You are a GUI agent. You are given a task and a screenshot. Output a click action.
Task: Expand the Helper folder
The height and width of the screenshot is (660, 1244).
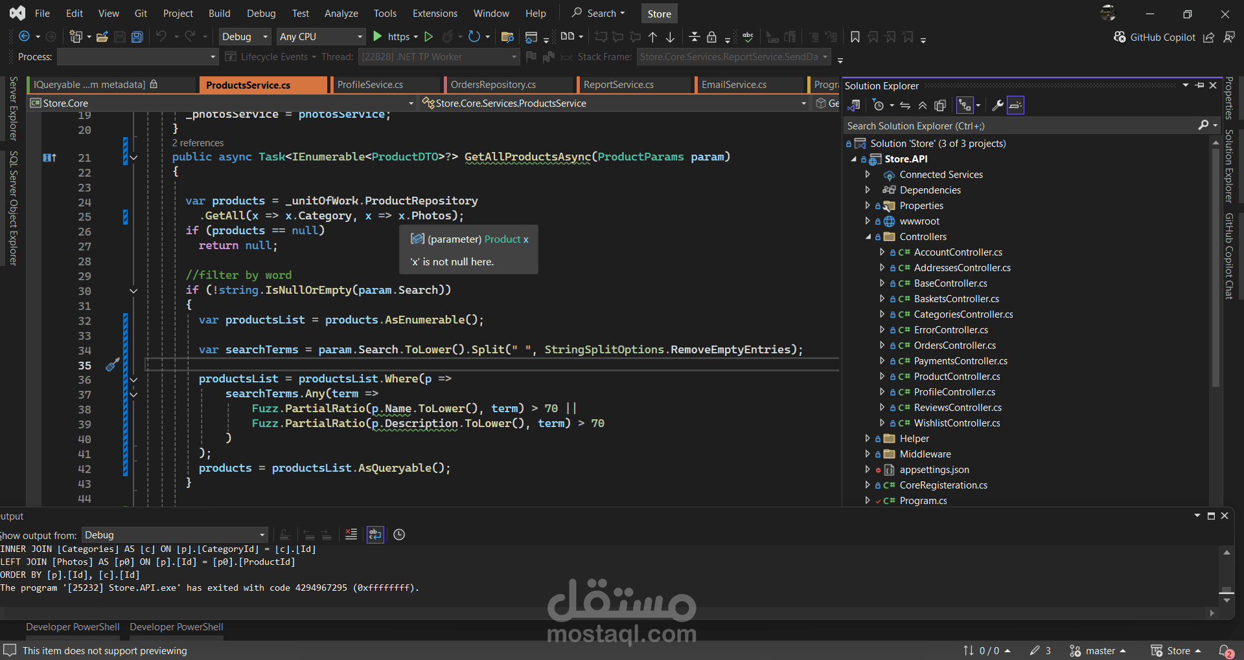pos(868,439)
